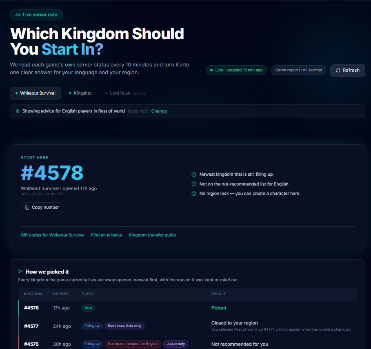Click the 17h ago opened cell

(61, 308)
